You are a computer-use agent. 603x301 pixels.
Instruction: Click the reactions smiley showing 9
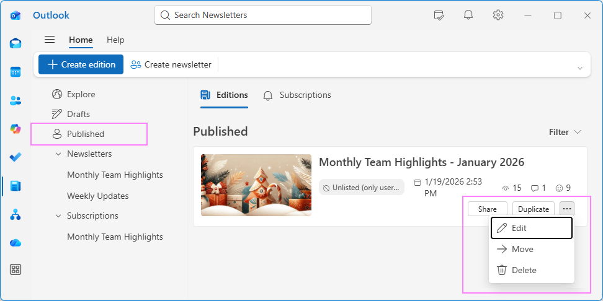(560, 188)
